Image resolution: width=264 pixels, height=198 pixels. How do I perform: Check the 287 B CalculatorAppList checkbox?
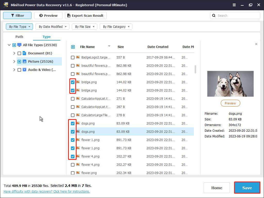click(x=72, y=107)
